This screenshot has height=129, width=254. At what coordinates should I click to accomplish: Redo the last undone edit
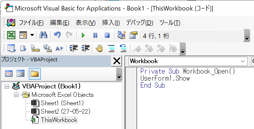tap(69, 35)
